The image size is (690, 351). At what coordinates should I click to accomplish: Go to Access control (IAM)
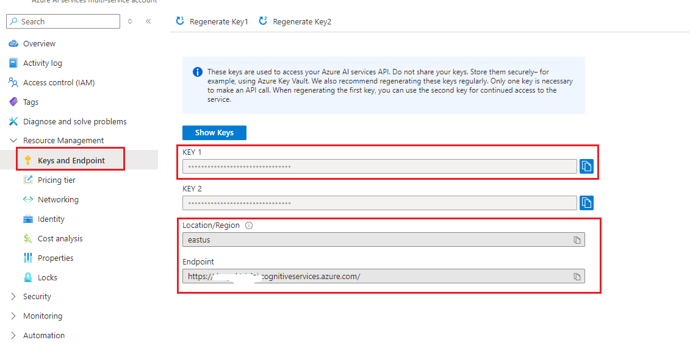tap(59, 83)
